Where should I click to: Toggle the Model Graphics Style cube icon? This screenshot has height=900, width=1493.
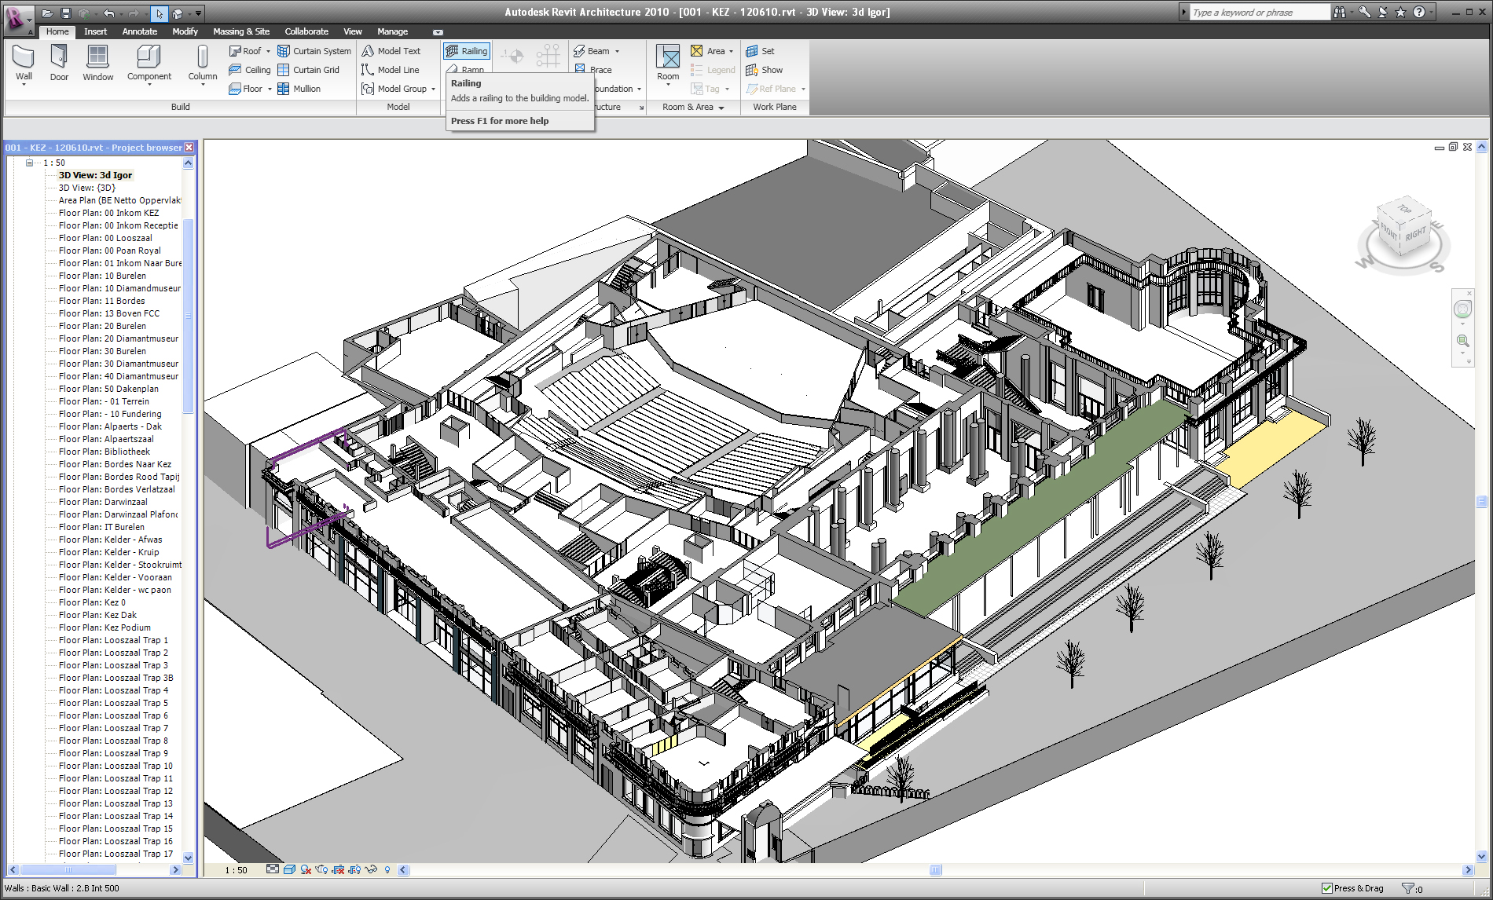tap(289, 869)
